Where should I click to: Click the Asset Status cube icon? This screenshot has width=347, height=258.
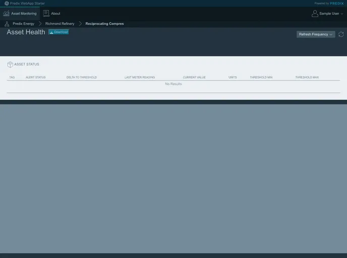click(10, 64)
